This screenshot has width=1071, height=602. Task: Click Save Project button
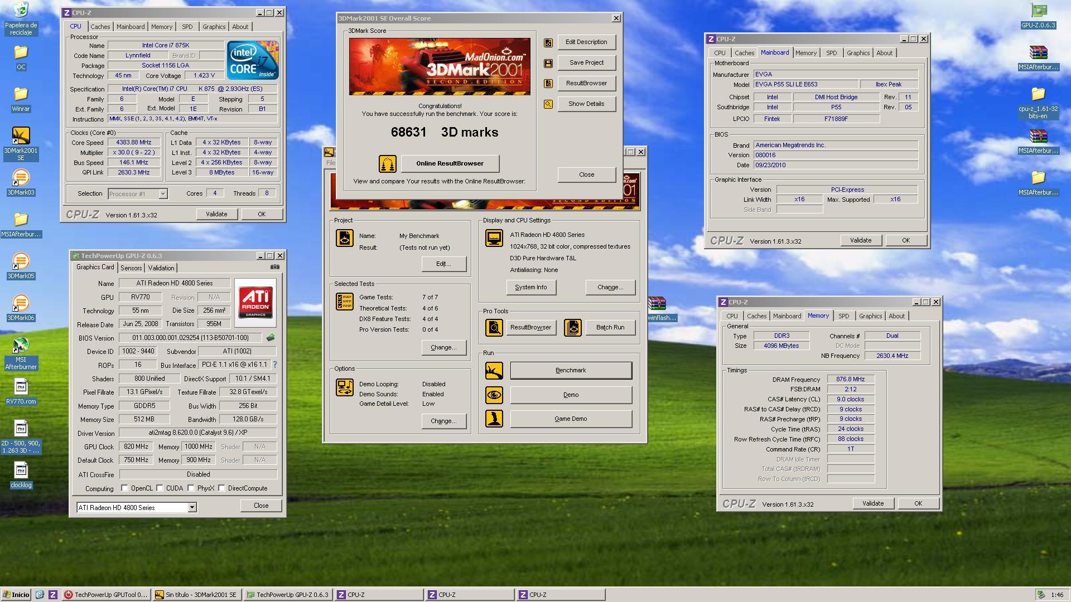(586, 63)
